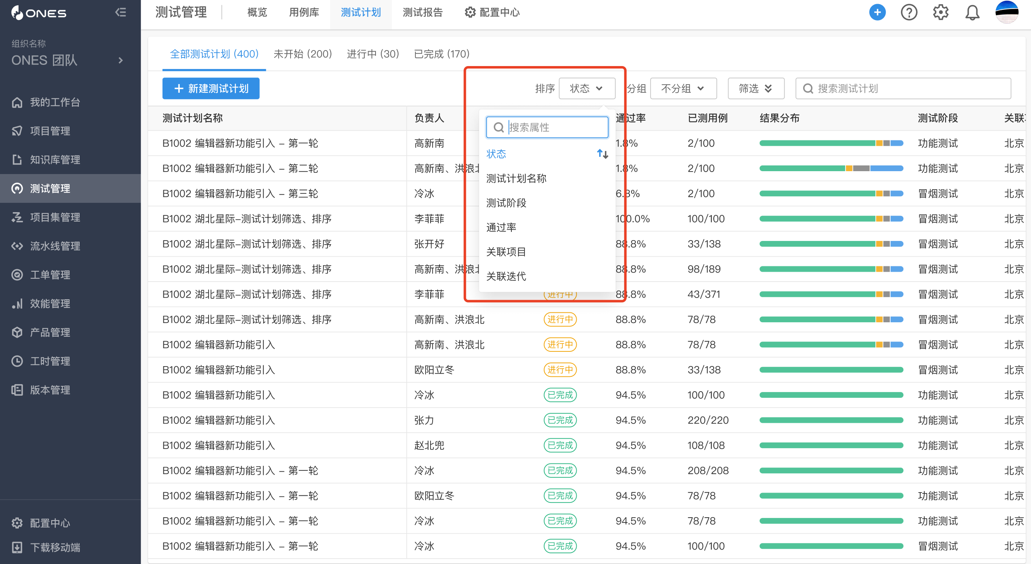Open 效能管理 in sidebar
Screen dimensions: 1031x564
70,303
